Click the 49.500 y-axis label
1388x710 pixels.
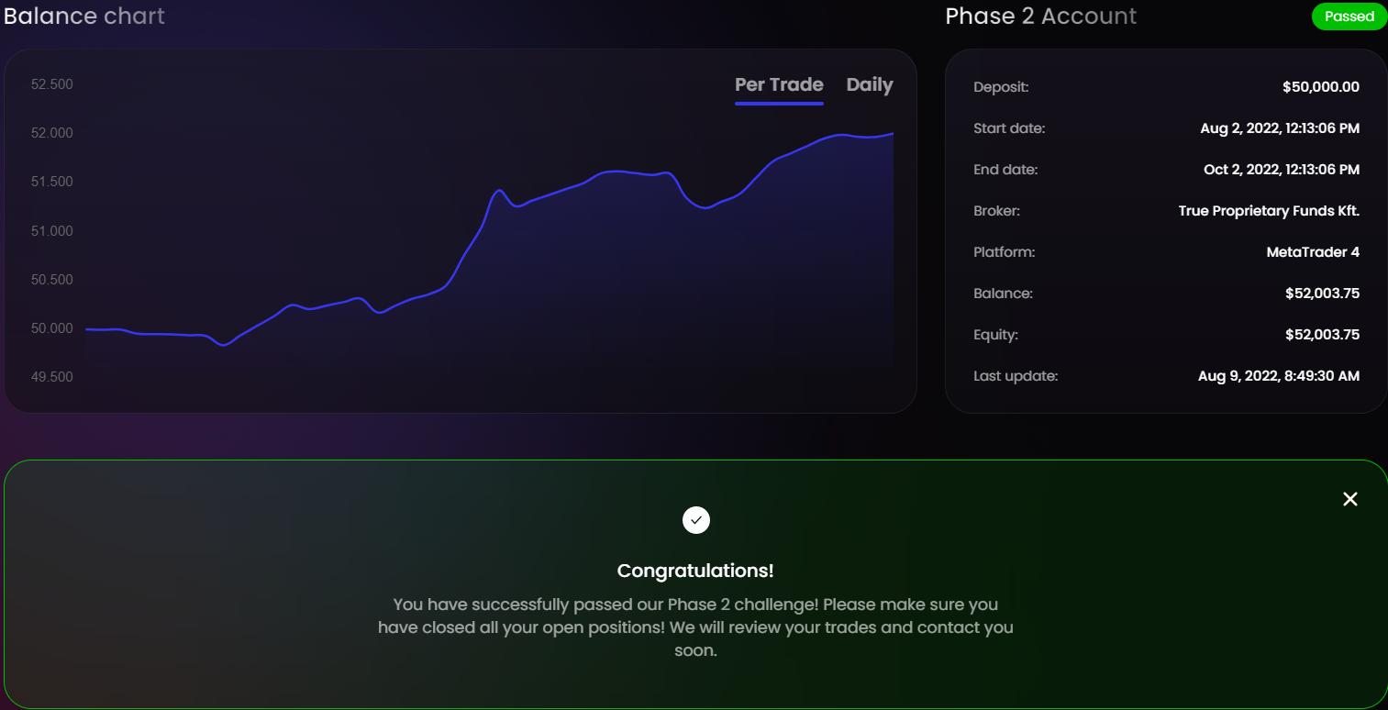point(51,377)
